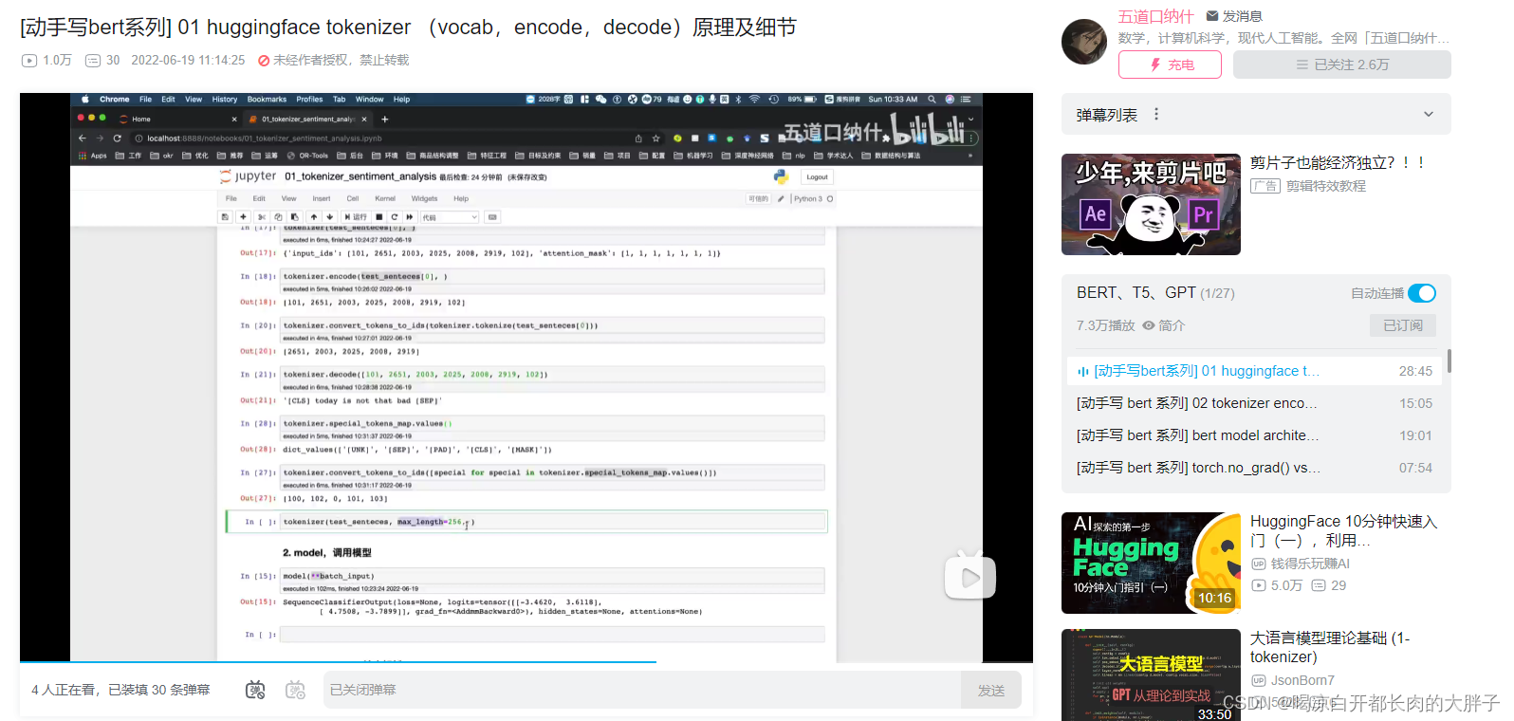Screen dimensions: 1514x721
Task: Toggle the danmaku display icon below the video
Action: (x=255, y=690)
